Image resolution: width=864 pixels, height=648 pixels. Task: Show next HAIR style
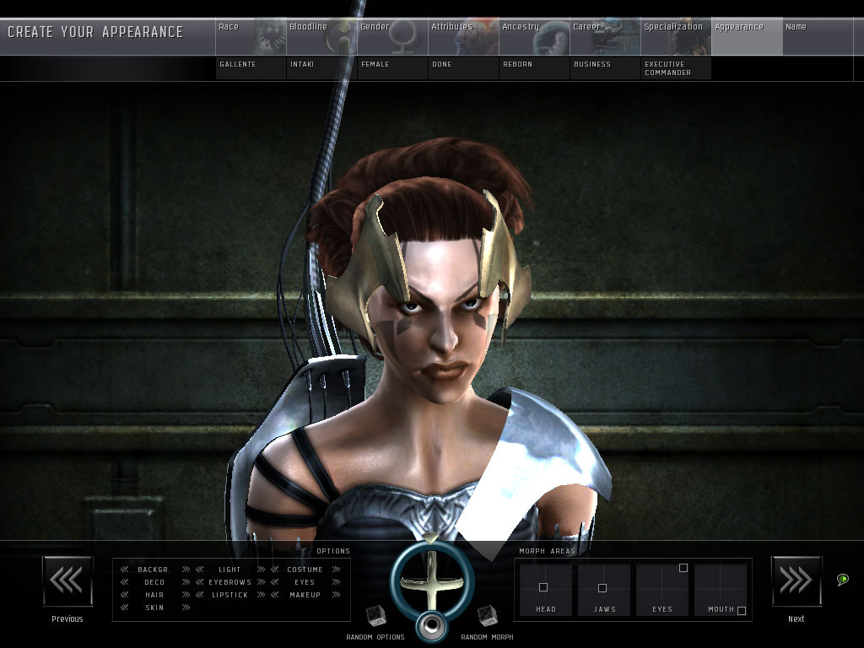[186, 595]
